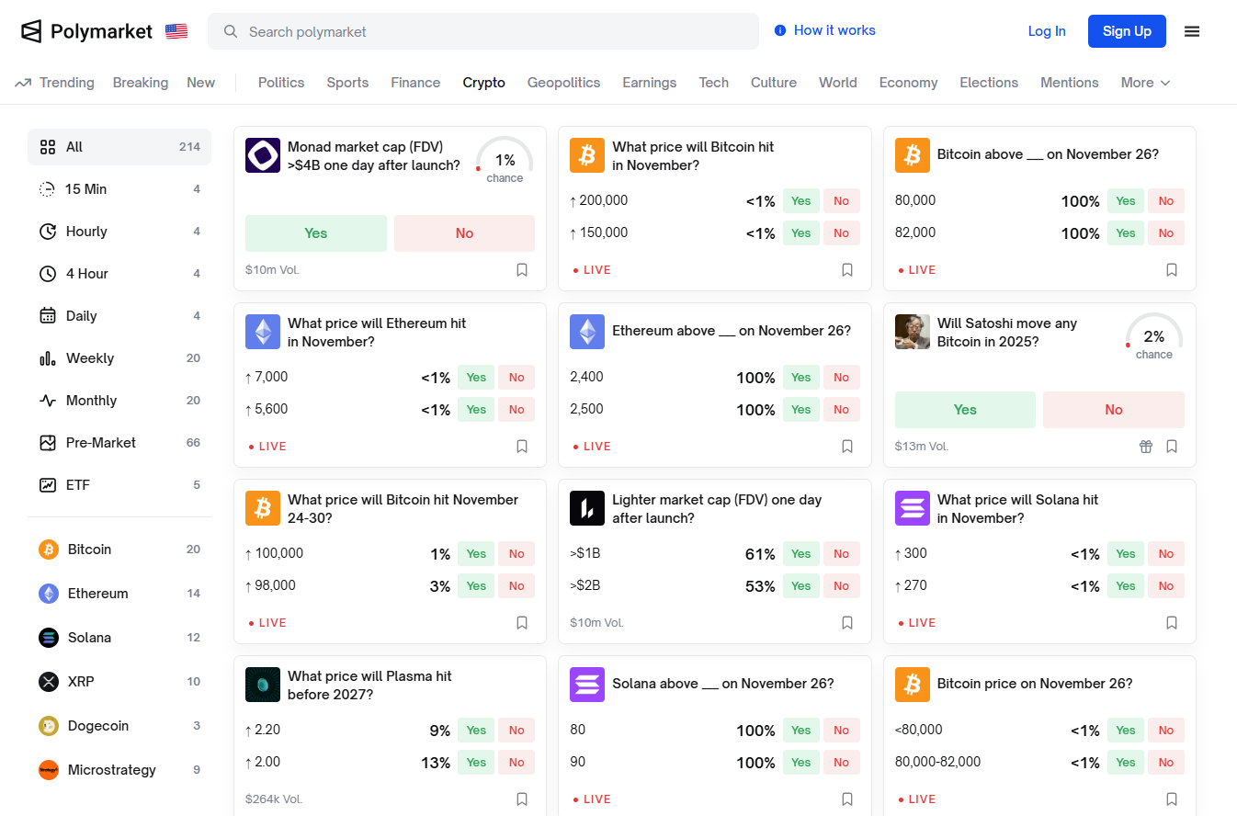Click the Plasma market logo icon

[x=263, y=685]
